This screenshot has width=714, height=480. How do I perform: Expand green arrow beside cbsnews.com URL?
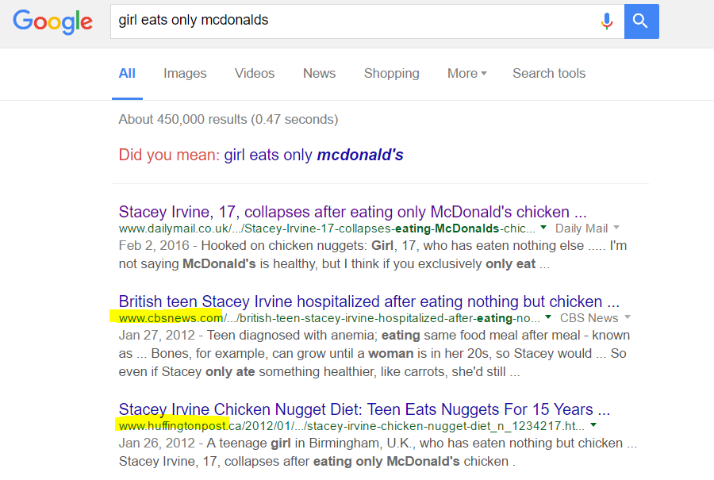[548, 317]
